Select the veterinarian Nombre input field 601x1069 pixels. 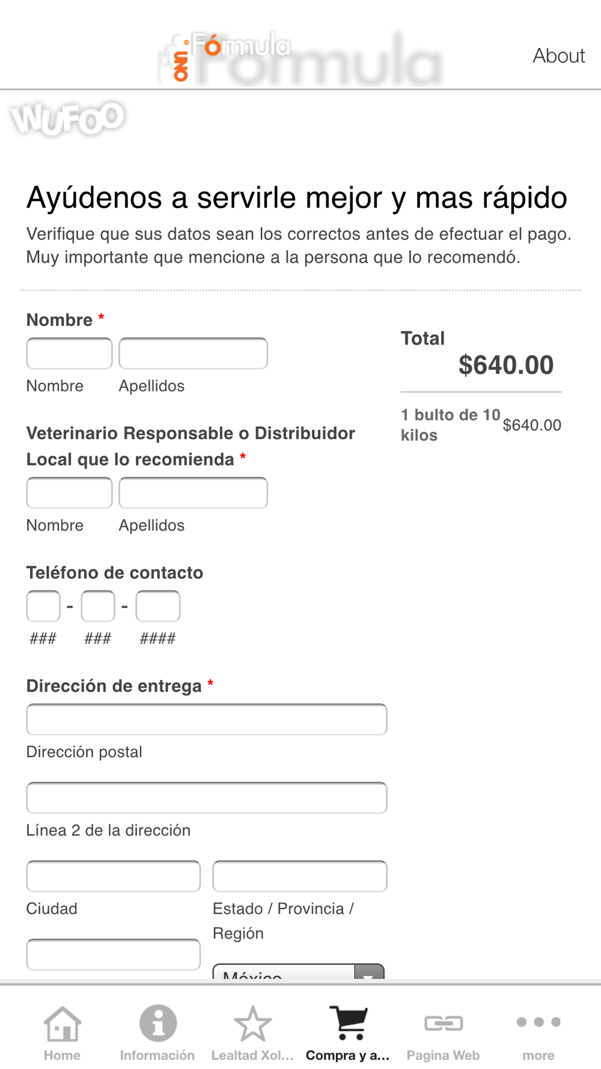click(x=69, y=493)
